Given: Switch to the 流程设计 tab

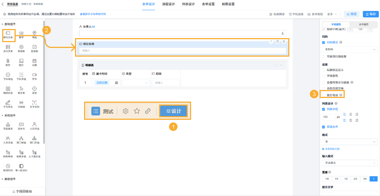Looking at the screenshot, I should 169,4.
